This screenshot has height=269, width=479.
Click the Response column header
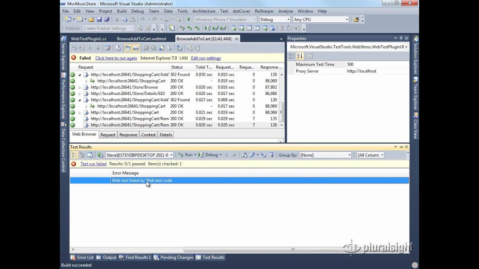pyautogui.click(x=271, y=67)
